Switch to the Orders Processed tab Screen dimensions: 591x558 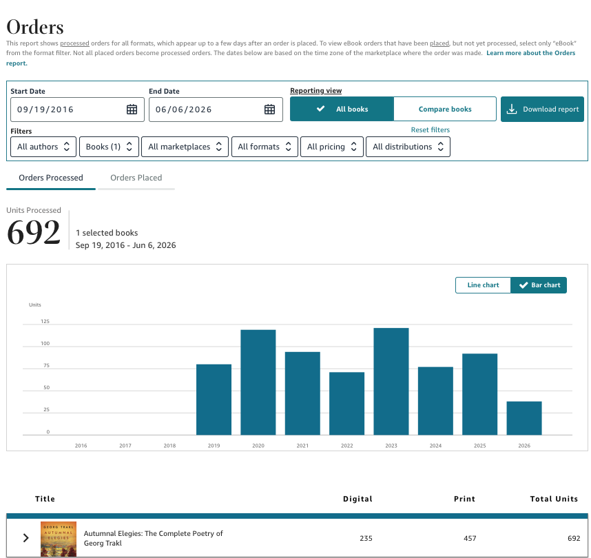click(51, 178)
